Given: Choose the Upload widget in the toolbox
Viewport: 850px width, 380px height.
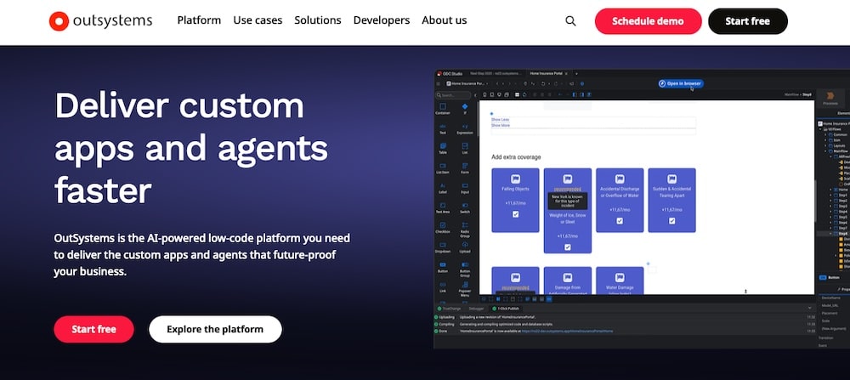Looking at the screenshot, I should 465,247.
